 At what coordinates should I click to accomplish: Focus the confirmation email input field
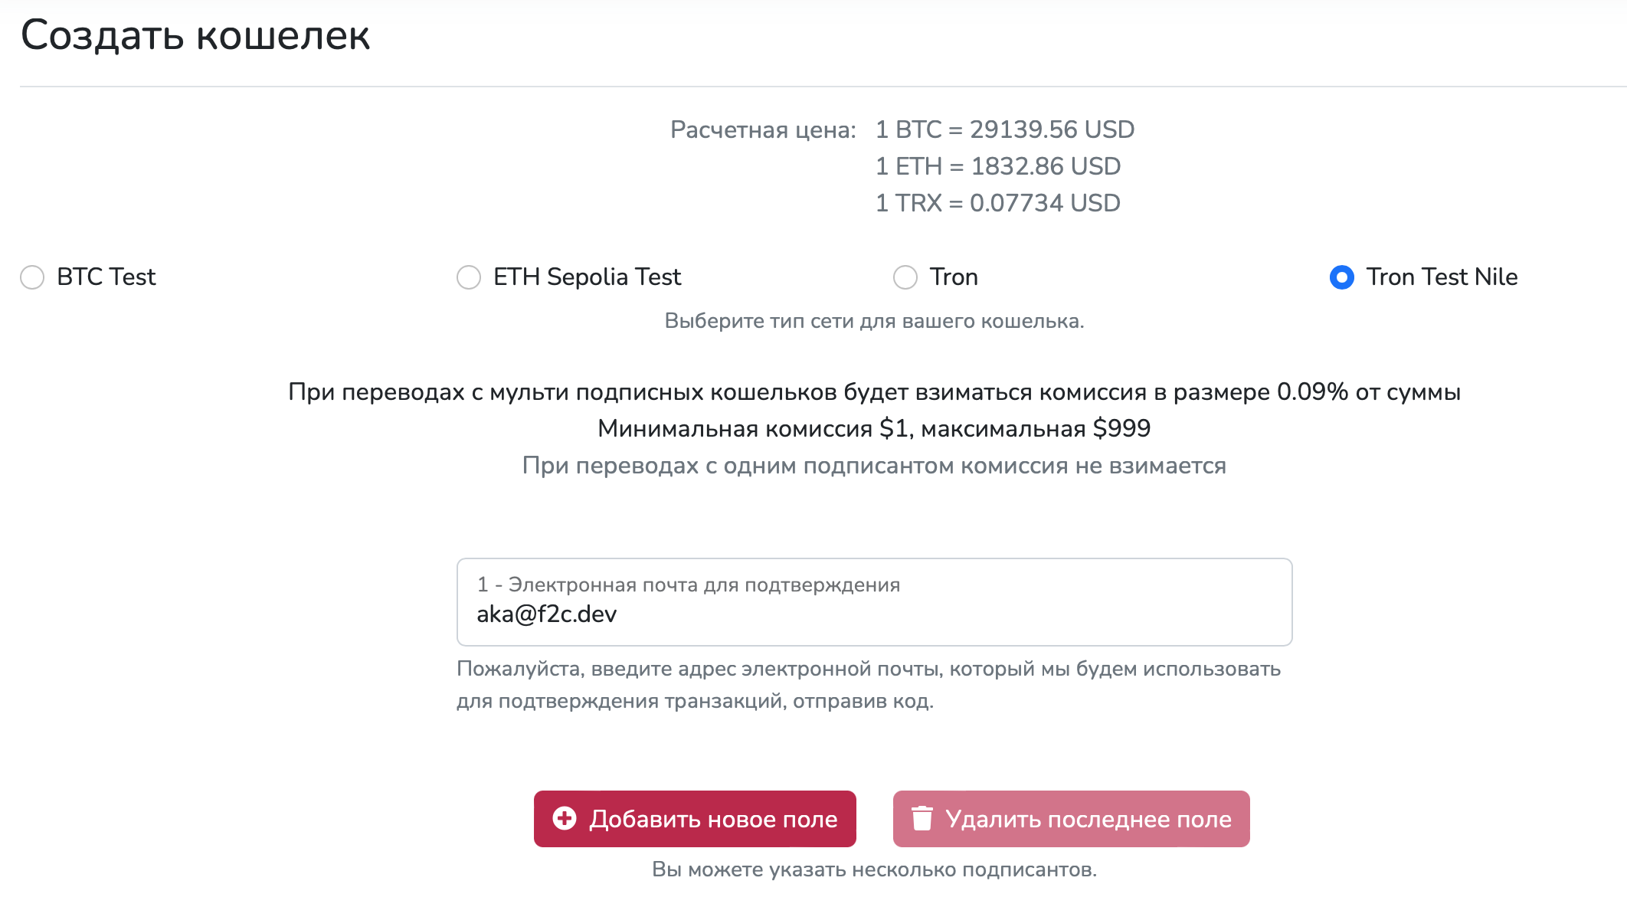pos(873,614)
